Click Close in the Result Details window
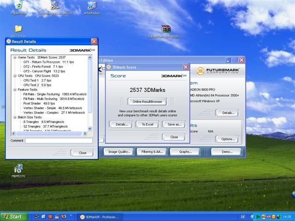295x221 pixels. point(82,153)
